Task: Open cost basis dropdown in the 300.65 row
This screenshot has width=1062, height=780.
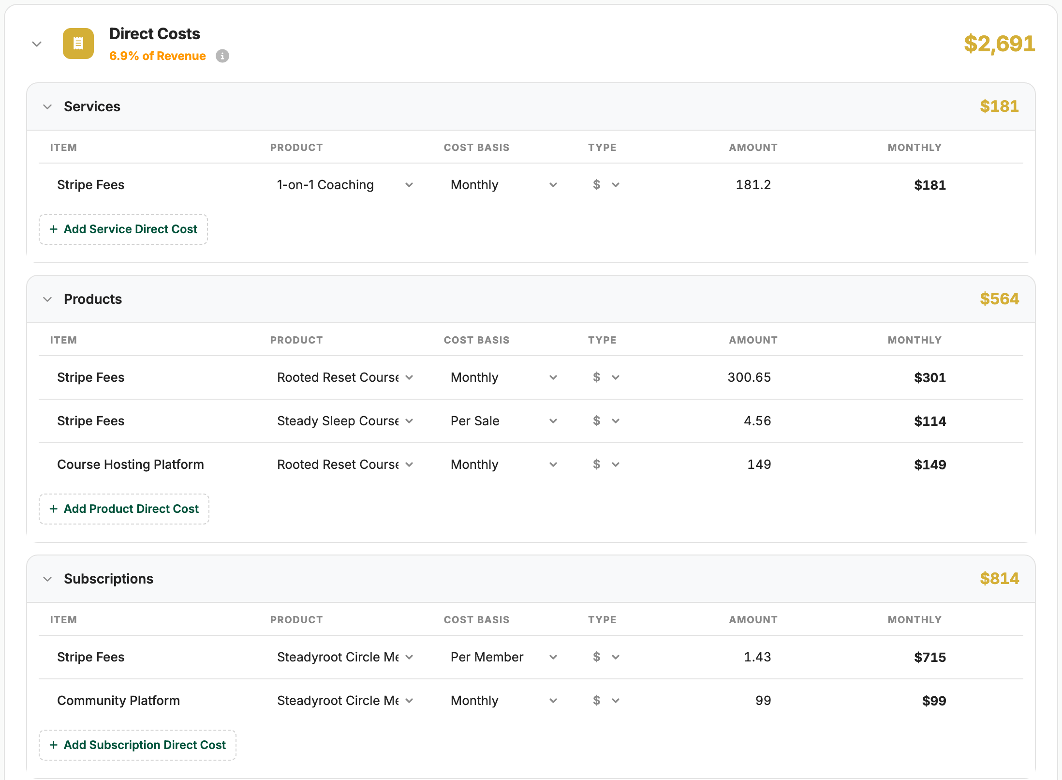Action: 503,377
